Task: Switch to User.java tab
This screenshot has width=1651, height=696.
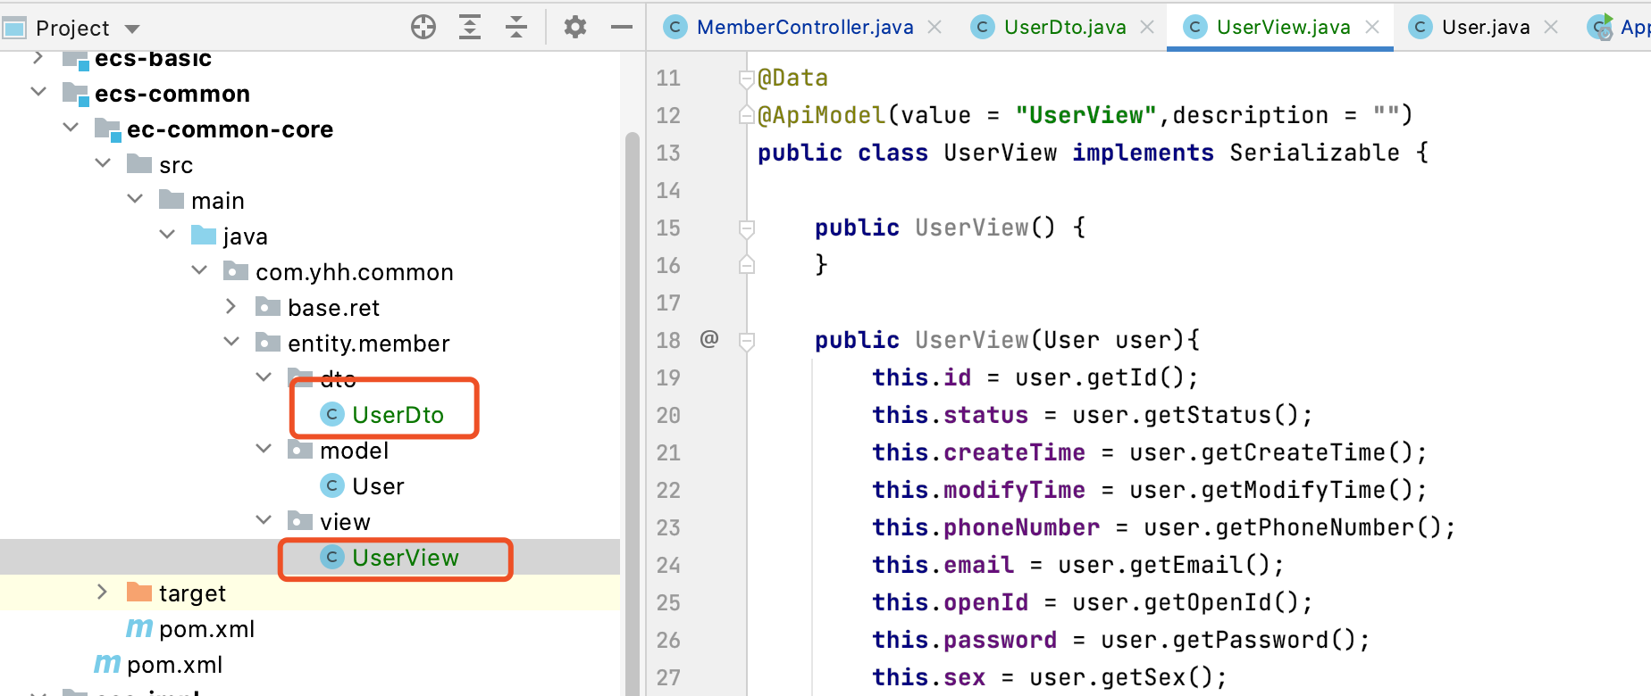Action: [x=1485, y=27]
